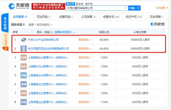Open the row 7 上海 企业管理中心 shareholder link

pyautogui.click(x=48, y=93)
